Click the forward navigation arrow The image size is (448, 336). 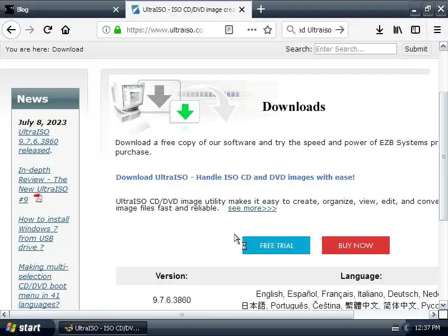30,30
